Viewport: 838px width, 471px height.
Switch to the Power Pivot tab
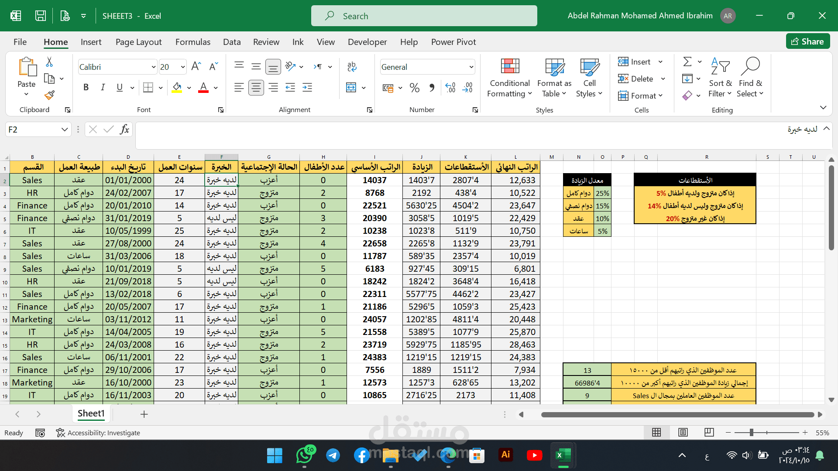click(453, 42)
